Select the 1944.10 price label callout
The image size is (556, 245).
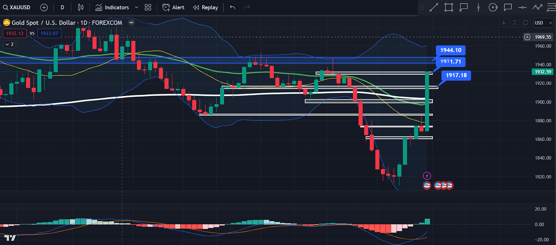451,50
